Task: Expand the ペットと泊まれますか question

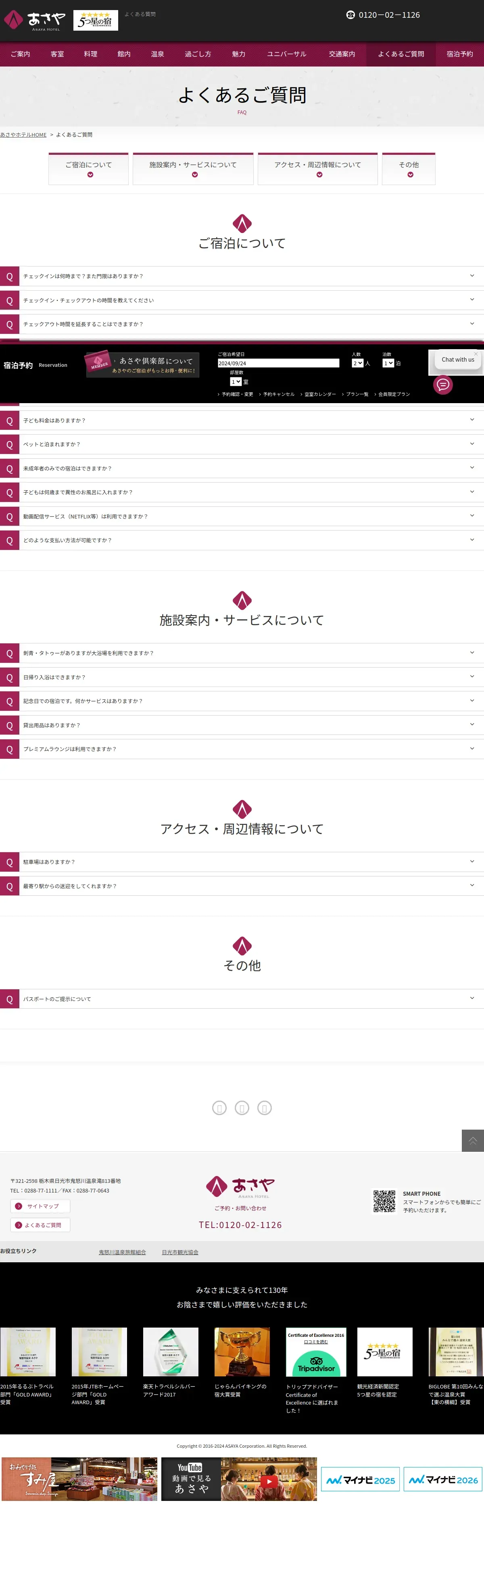Action: (x=242, y=444)
